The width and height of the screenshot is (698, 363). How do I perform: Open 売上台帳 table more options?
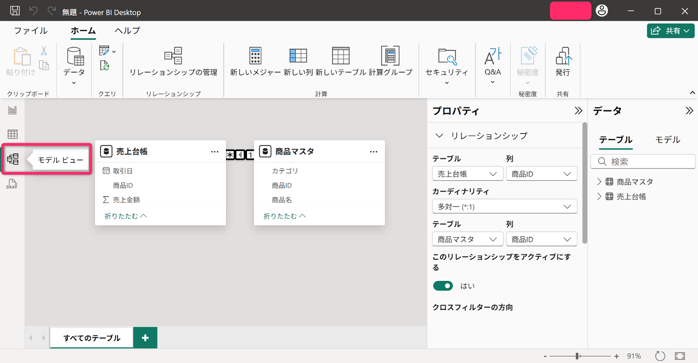(x=215, y=151)
